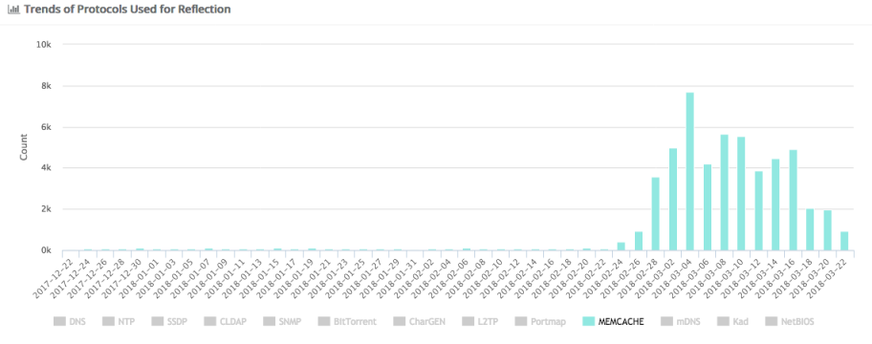Click the 2018-03-16 x-axis date label
Viewport: 872px width, 344px height.
point(780,275)
